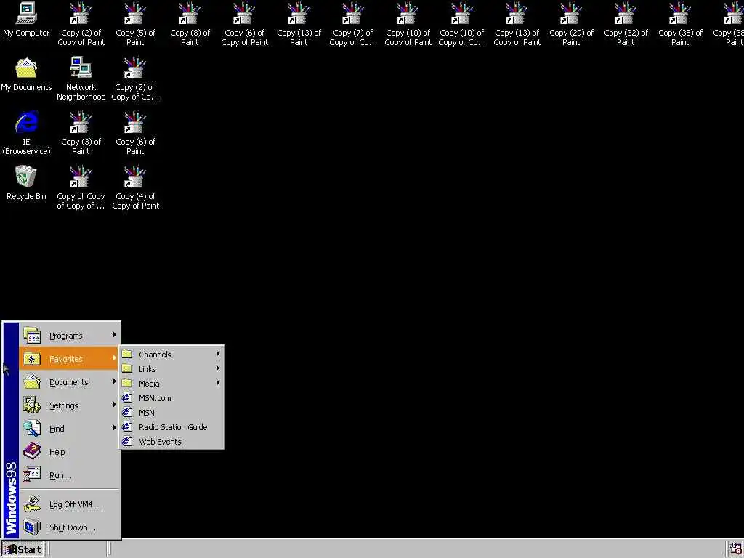Viewport: 744px width, 558px height.
Task: Choose Shut Down... in Start menu
Action: click(69, 527)
